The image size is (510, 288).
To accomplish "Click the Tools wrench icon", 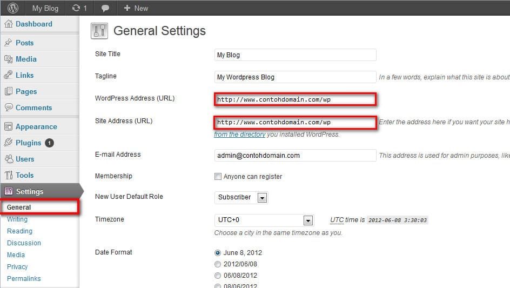I will click(x=9, y=175).
